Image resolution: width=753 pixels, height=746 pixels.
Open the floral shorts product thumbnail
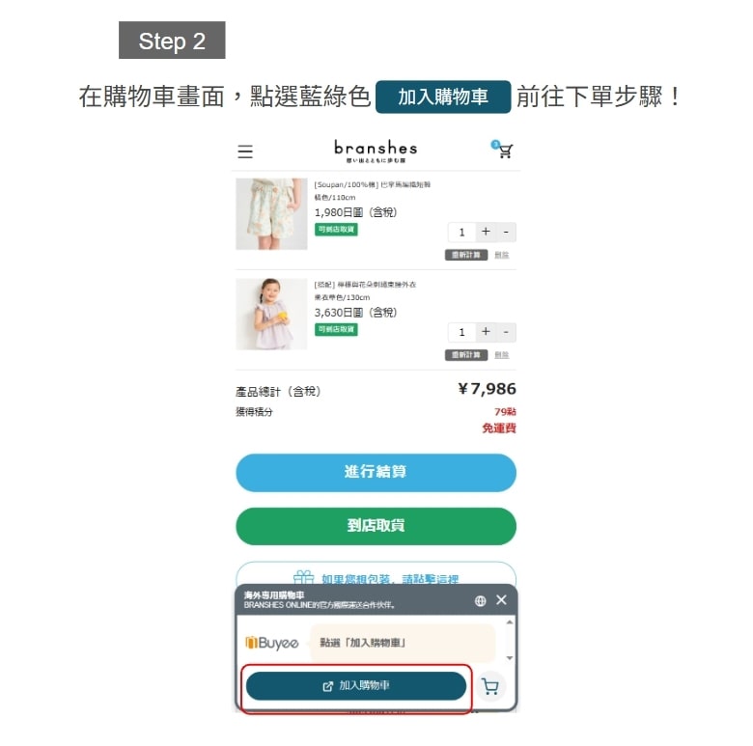(x=271, y=214)
